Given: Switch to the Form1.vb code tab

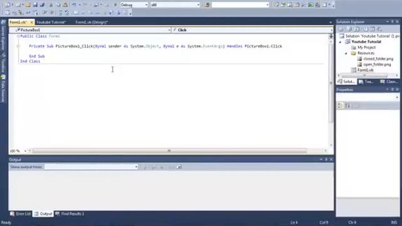Looking at the screenshot, I should (18, 23).
